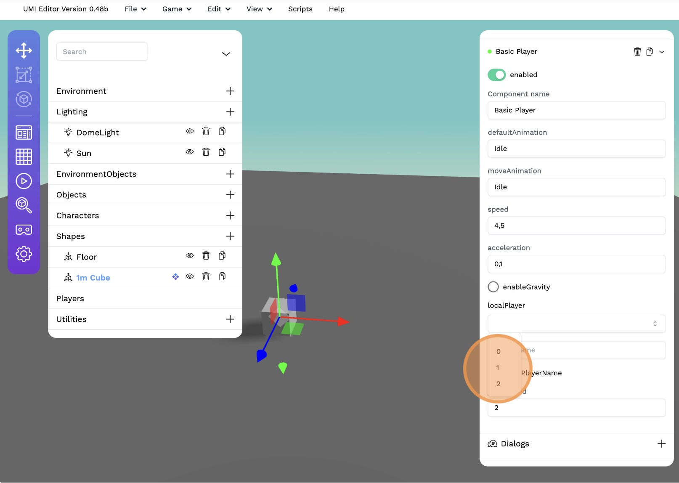Toggle the enabled switch off
Image resolution: width=679 pixels, height=483 pixels.
496,74
